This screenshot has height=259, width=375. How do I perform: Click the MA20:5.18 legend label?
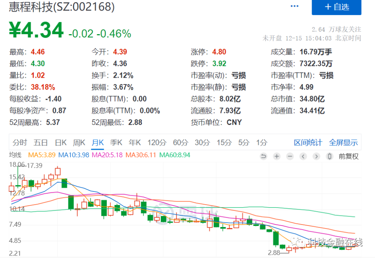107,155
